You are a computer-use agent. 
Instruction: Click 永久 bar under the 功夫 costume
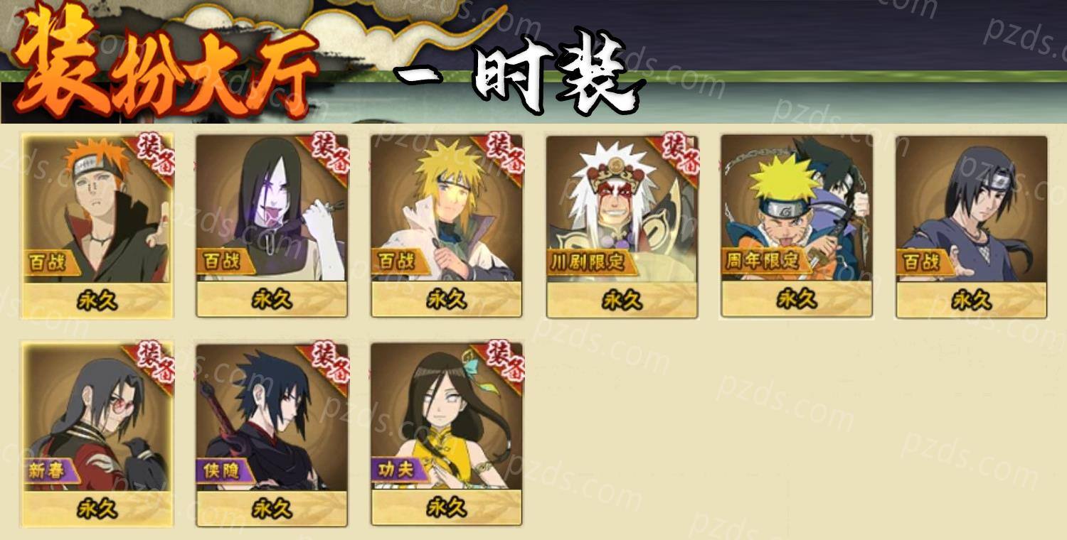coord(447,508)
